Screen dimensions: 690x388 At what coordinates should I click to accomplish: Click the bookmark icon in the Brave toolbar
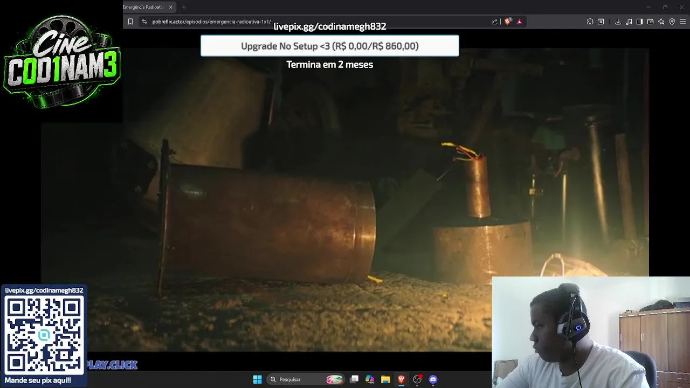pos(130,22)
